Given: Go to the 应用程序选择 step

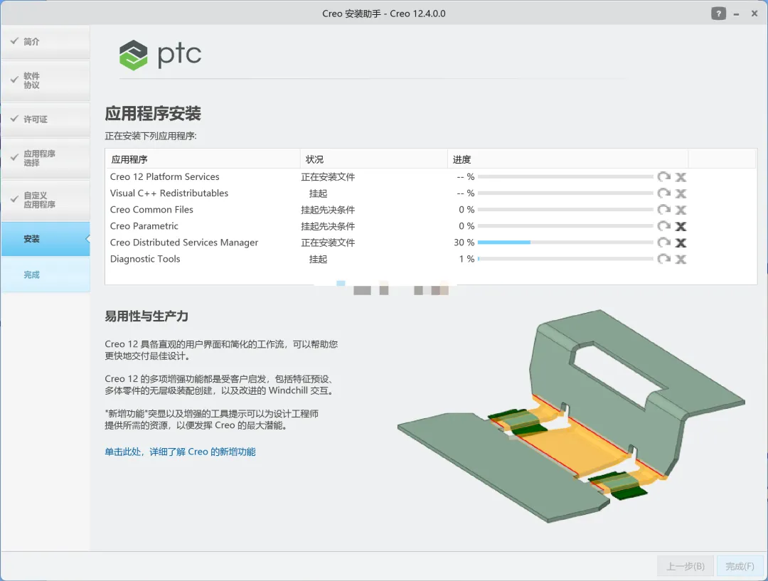Looking at the screenshot, I should point(46,159).
